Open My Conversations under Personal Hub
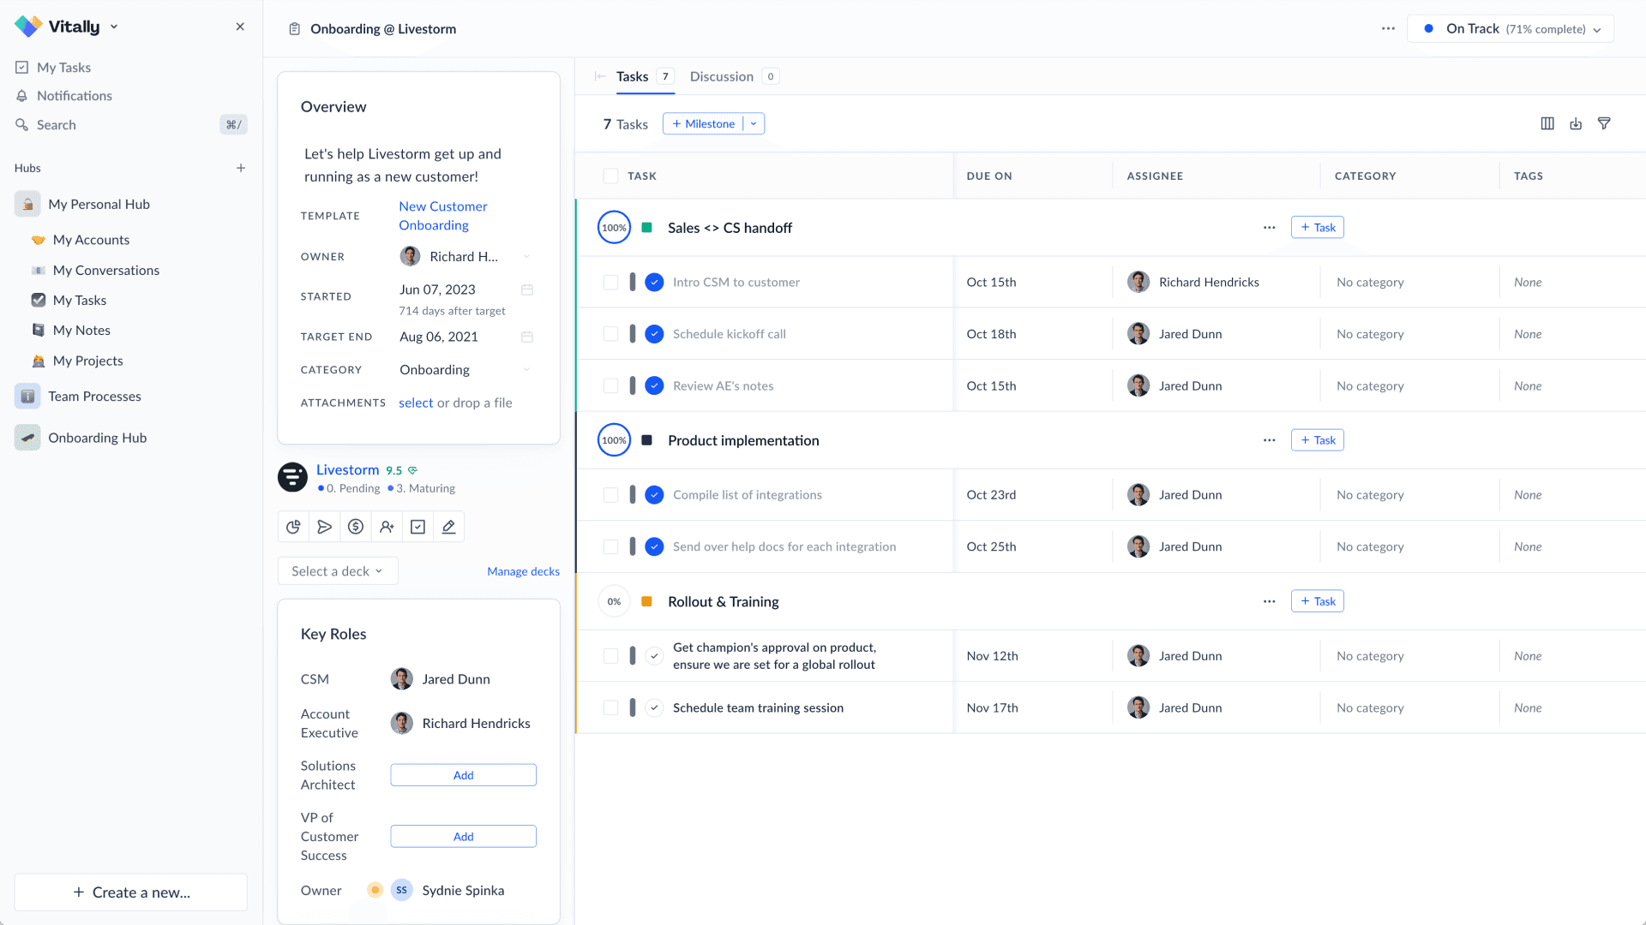Viewport: 1646px width, 925px height. pos(95,270)
